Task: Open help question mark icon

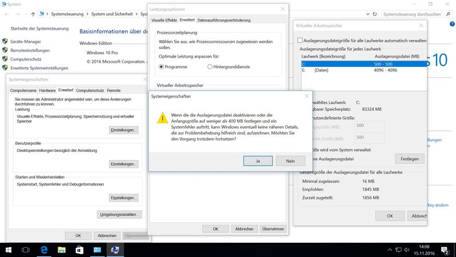Action: (452, 24)
